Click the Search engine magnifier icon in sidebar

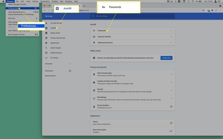point(46,48)
